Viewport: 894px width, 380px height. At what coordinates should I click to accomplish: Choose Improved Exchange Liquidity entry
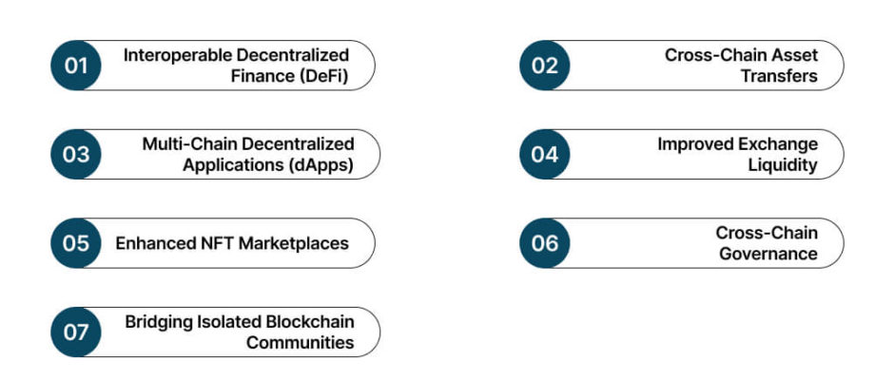[738, 155]
